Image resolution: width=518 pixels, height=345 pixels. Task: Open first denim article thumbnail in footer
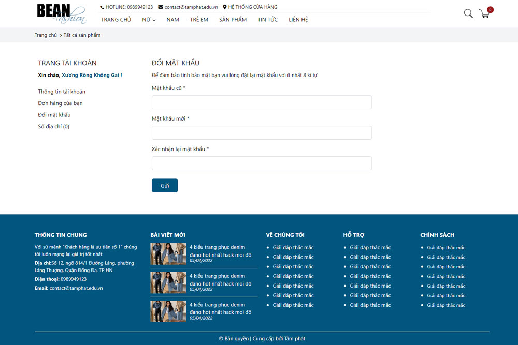pyautogui.click(x=168, y=254)
